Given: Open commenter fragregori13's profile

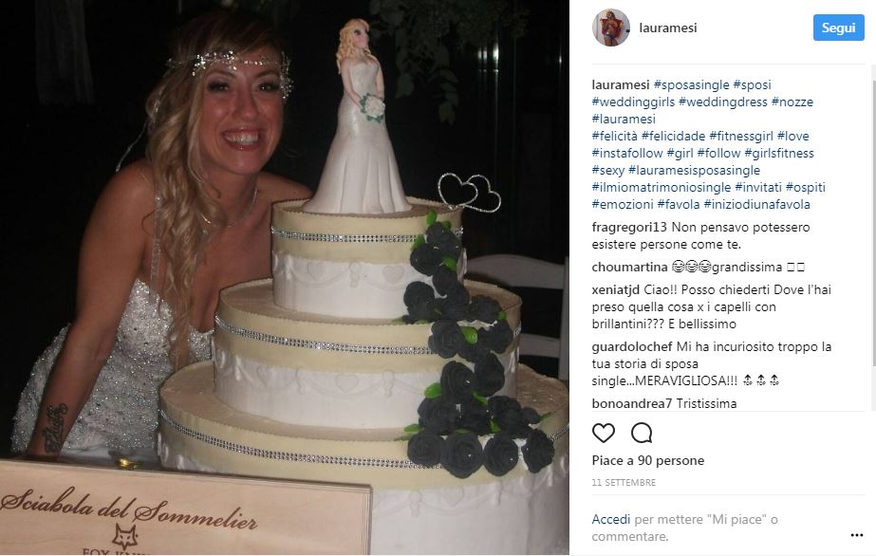Looking at the screenshot, I should pos(629,227).
